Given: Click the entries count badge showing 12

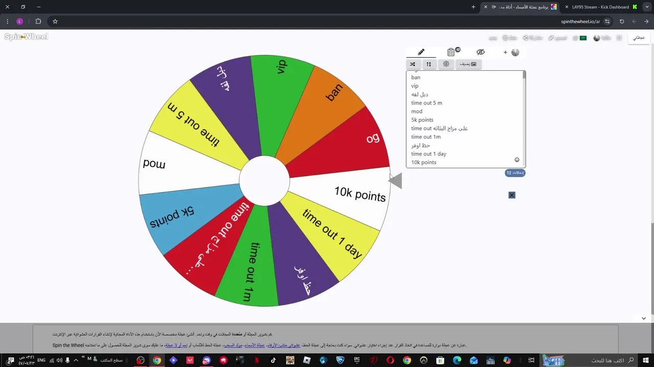Looking at the screenshot, I should click(515, 173).
